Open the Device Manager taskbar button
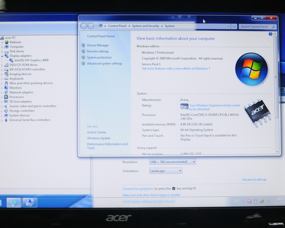 click(x=30, y=203)
